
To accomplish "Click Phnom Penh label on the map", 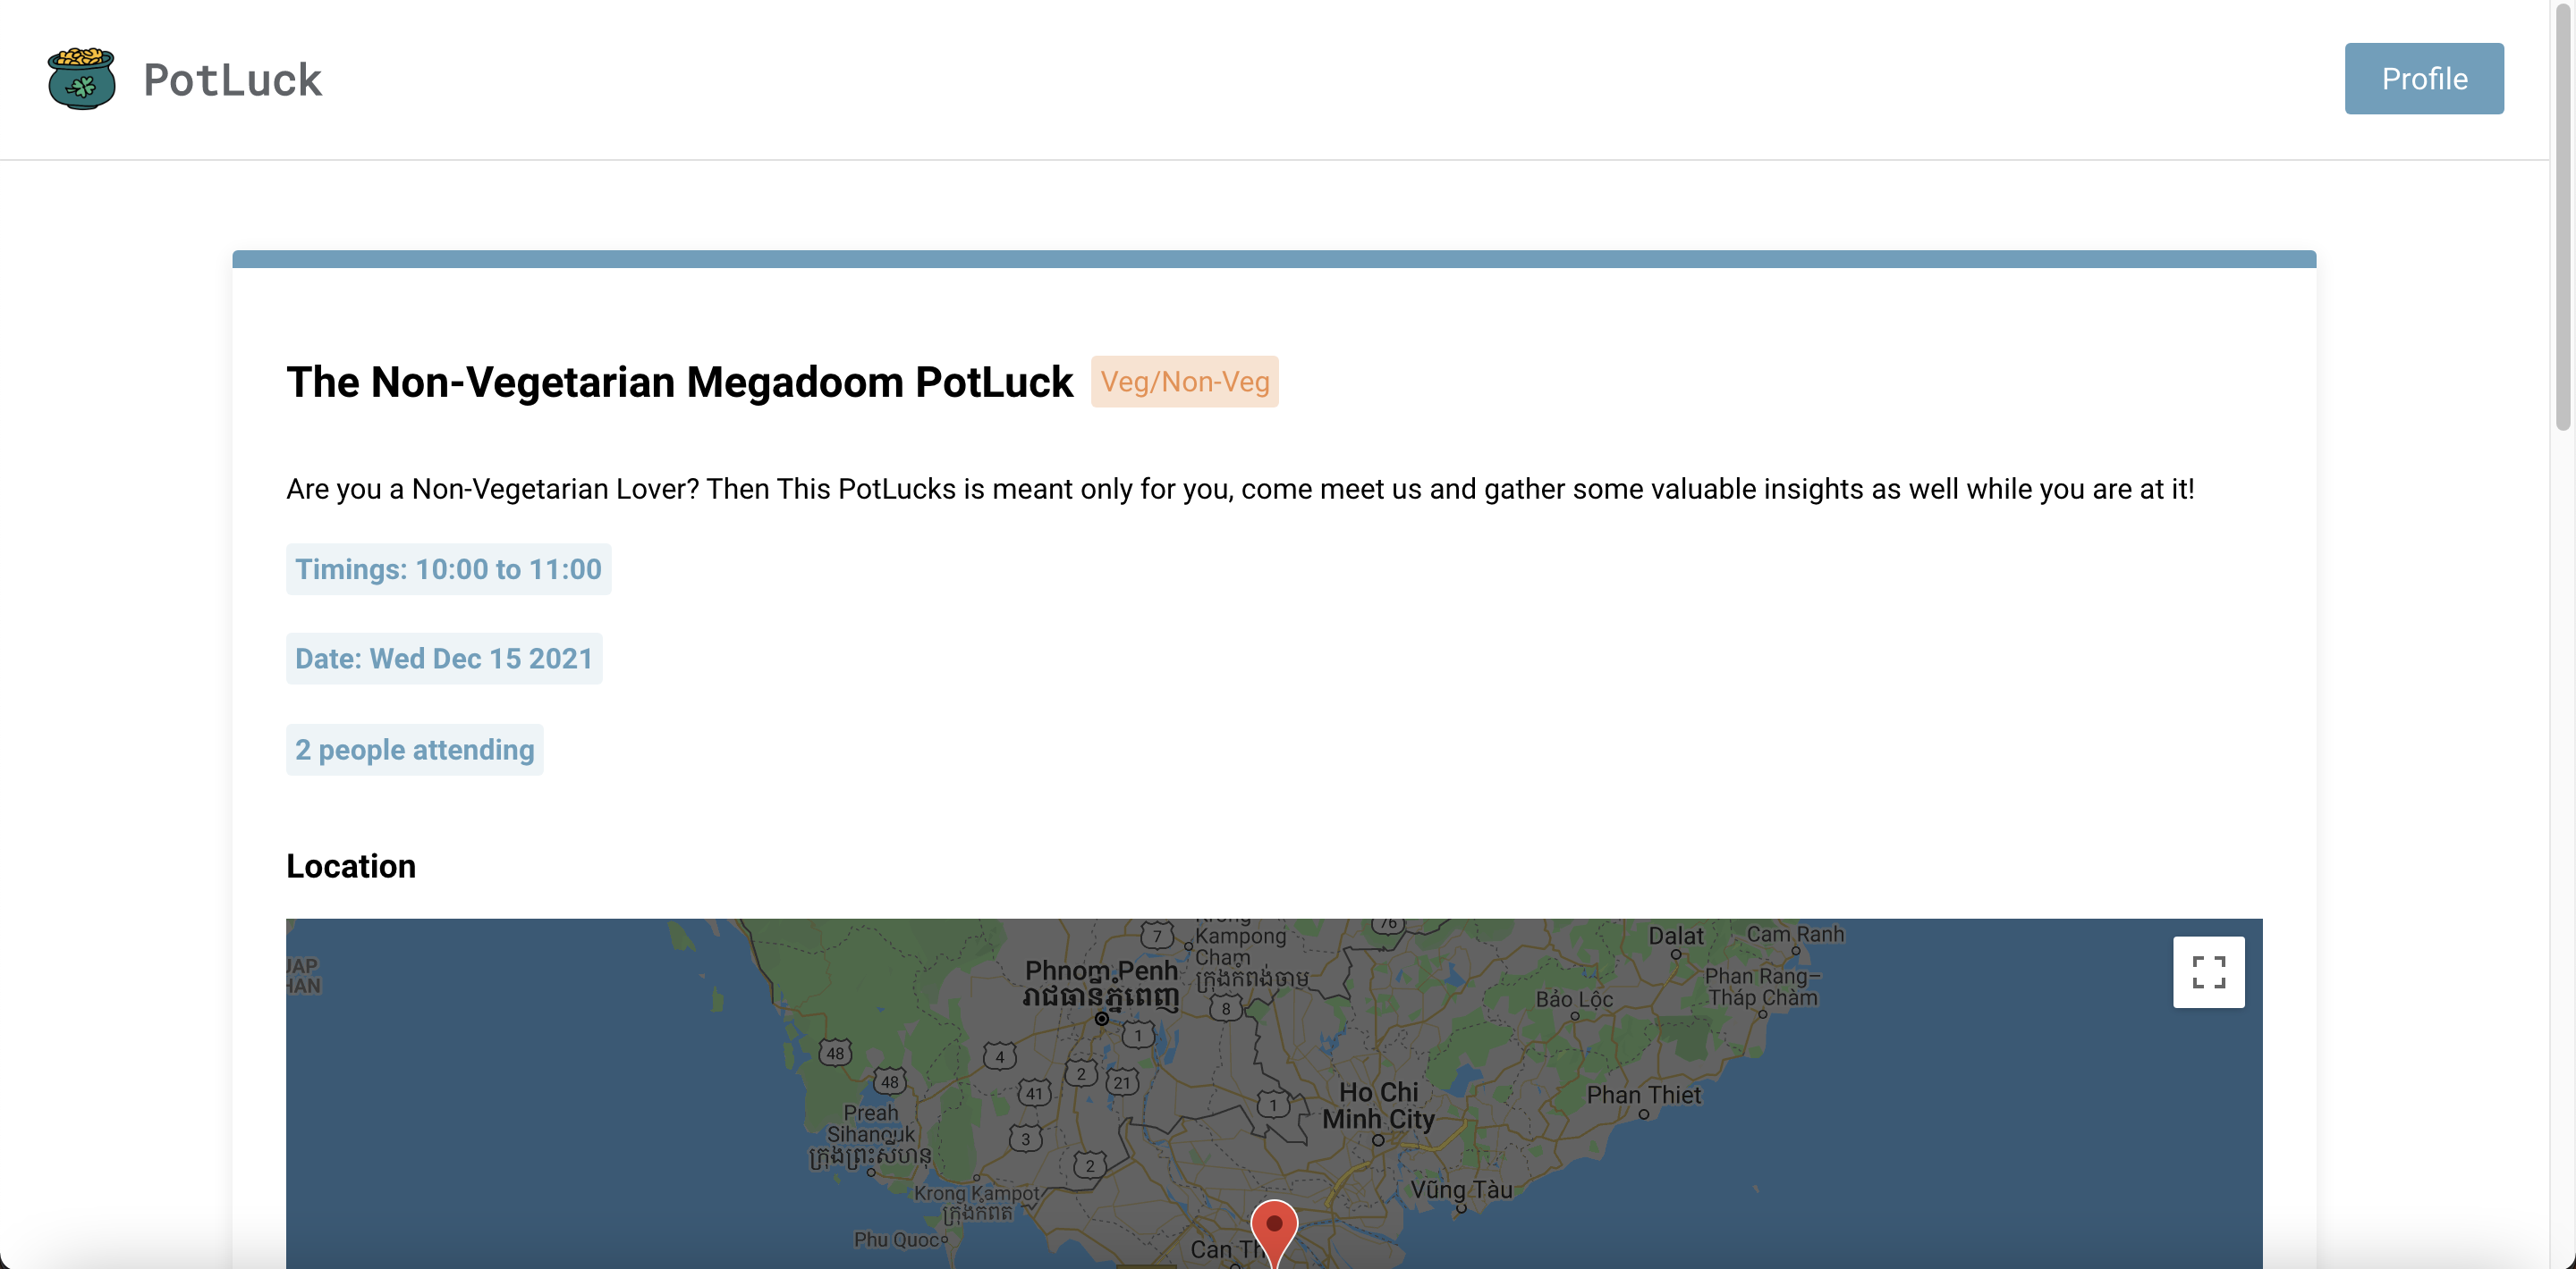I will click(x=1100, y=971).
